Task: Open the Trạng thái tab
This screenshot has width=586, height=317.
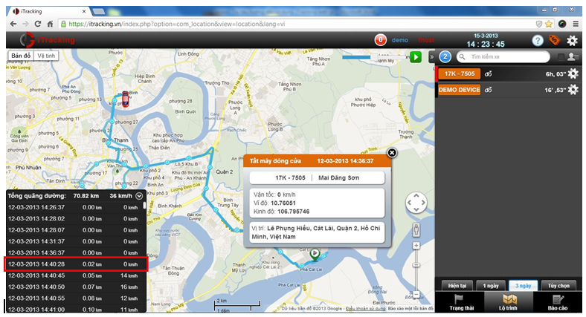Action: click(461, 301)
